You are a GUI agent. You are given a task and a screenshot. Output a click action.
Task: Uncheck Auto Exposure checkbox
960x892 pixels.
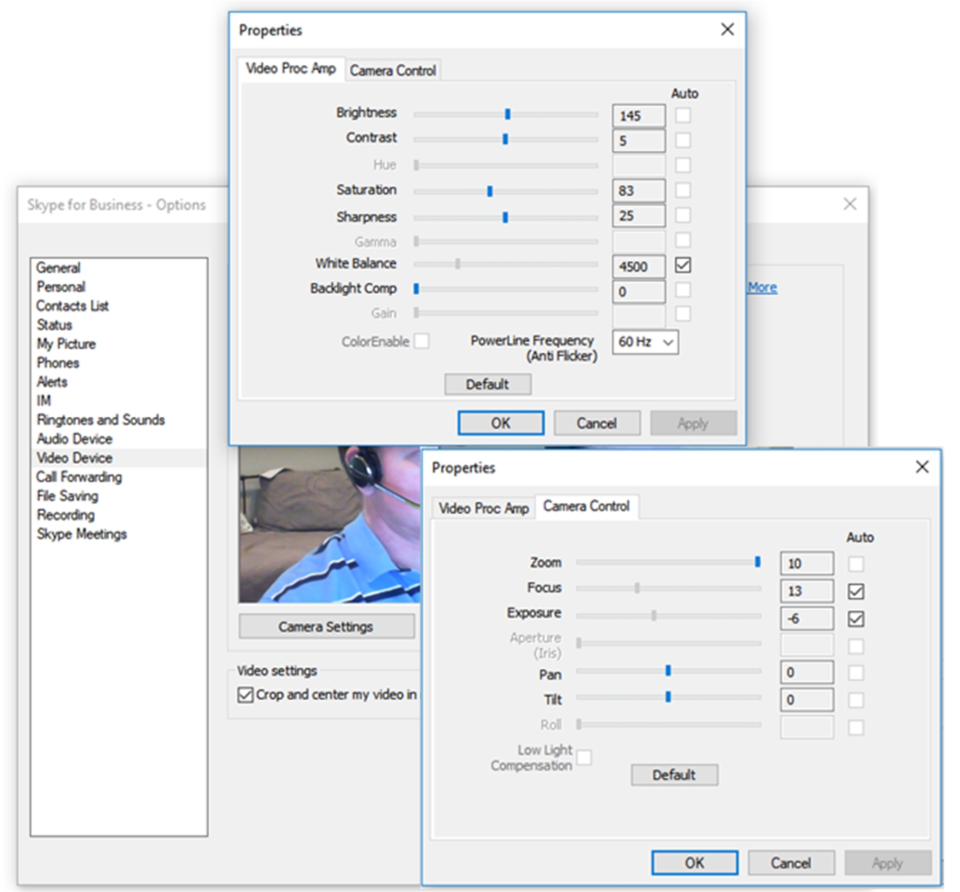click(855, 619)
